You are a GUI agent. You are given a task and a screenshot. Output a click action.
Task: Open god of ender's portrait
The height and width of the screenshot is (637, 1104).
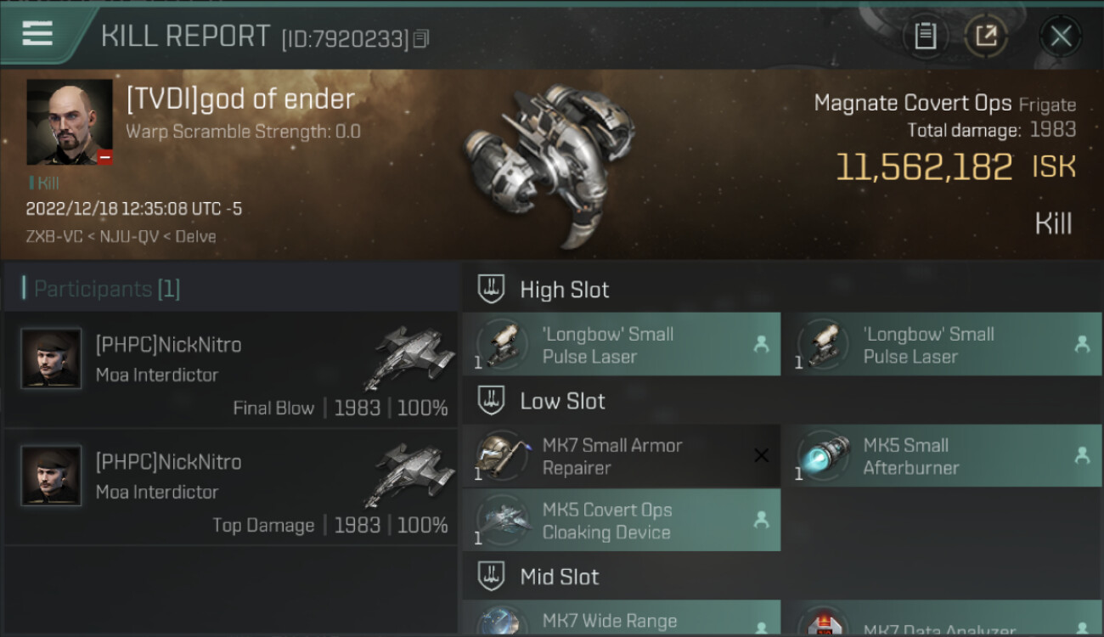pos(70,122)
